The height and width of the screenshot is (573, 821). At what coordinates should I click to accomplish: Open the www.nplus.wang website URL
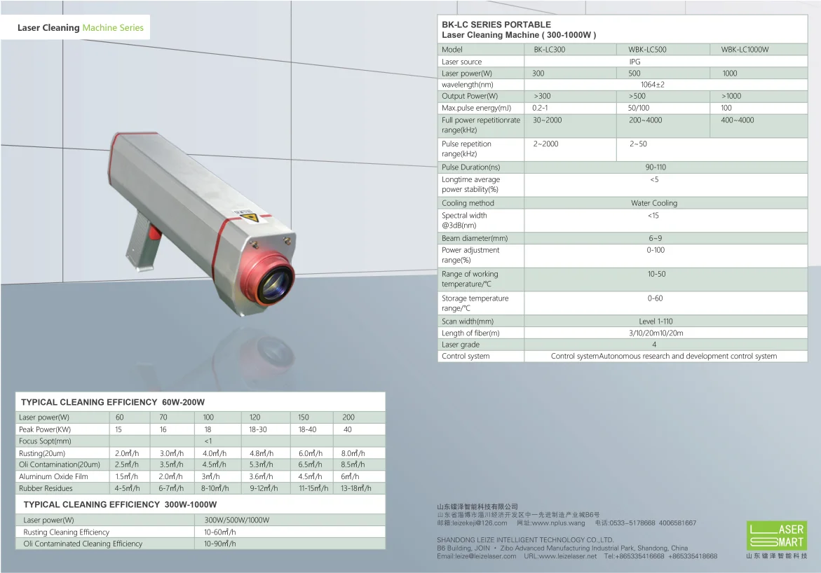[x=558, y=523]
